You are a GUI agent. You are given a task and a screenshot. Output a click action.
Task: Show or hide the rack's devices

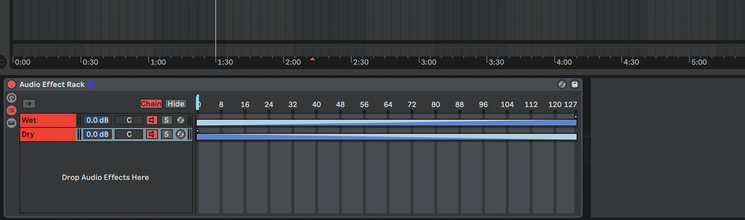12,123
